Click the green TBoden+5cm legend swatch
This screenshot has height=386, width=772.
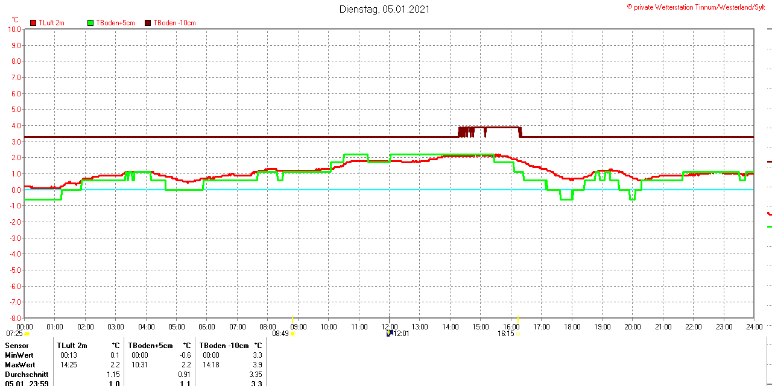(x=90, y=23)
